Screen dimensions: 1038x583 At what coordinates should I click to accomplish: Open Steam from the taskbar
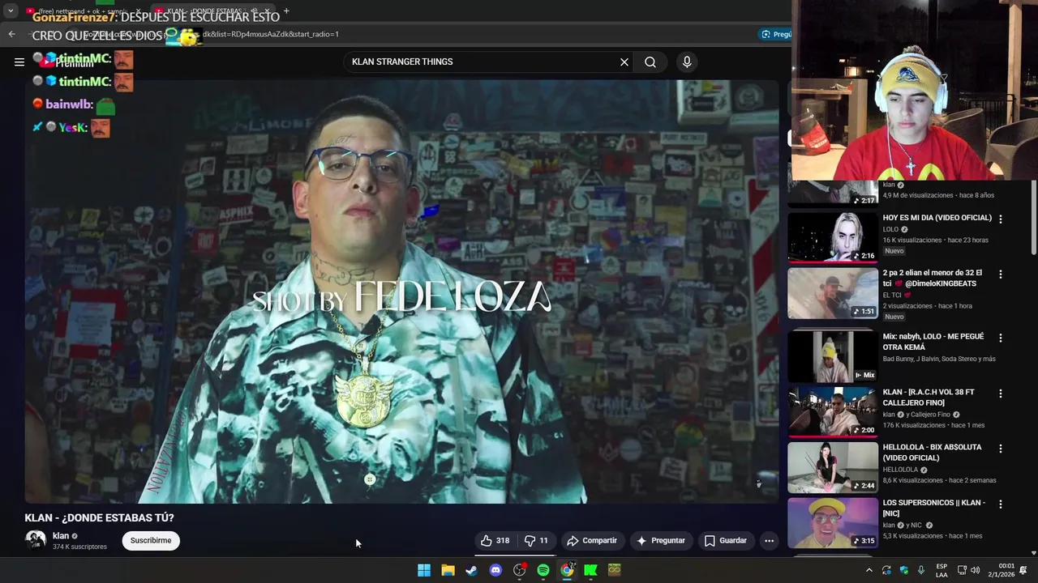point(471,570)
